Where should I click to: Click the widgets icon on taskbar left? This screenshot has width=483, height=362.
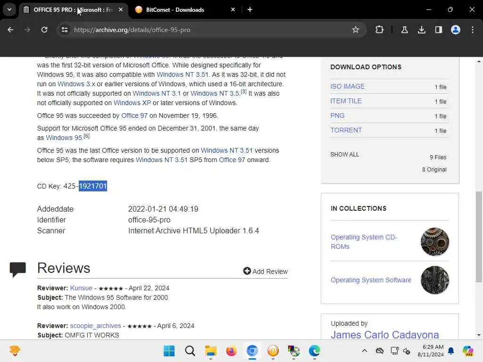(15, 351)
